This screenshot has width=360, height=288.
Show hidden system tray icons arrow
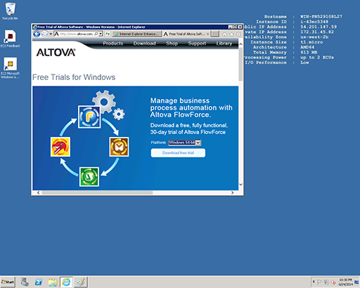[314, 282]
